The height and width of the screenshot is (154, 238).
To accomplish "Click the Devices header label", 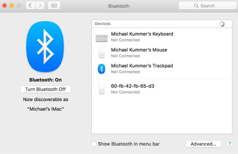I will click(103, 24).
